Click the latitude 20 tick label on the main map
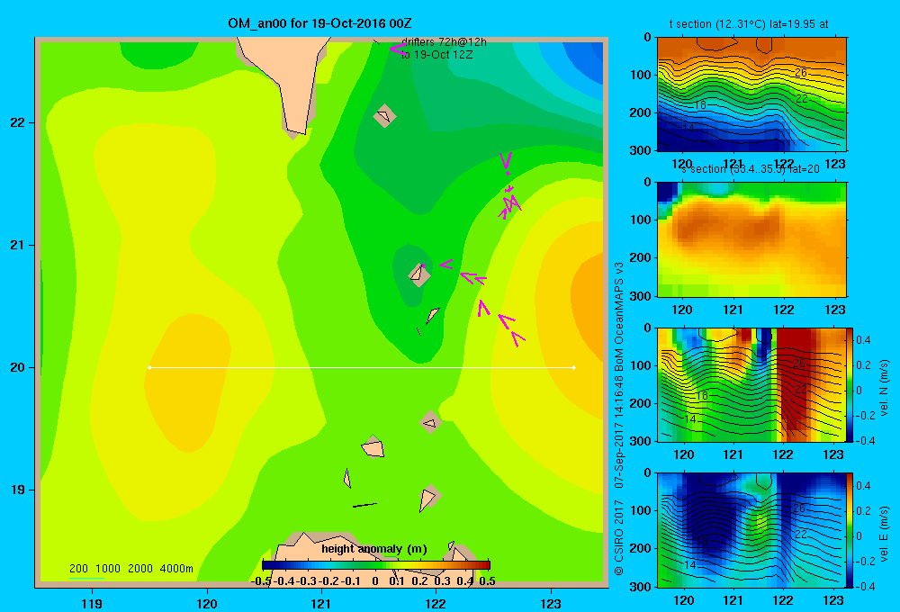This screenshot has width=900, height=612. point(18,367)
